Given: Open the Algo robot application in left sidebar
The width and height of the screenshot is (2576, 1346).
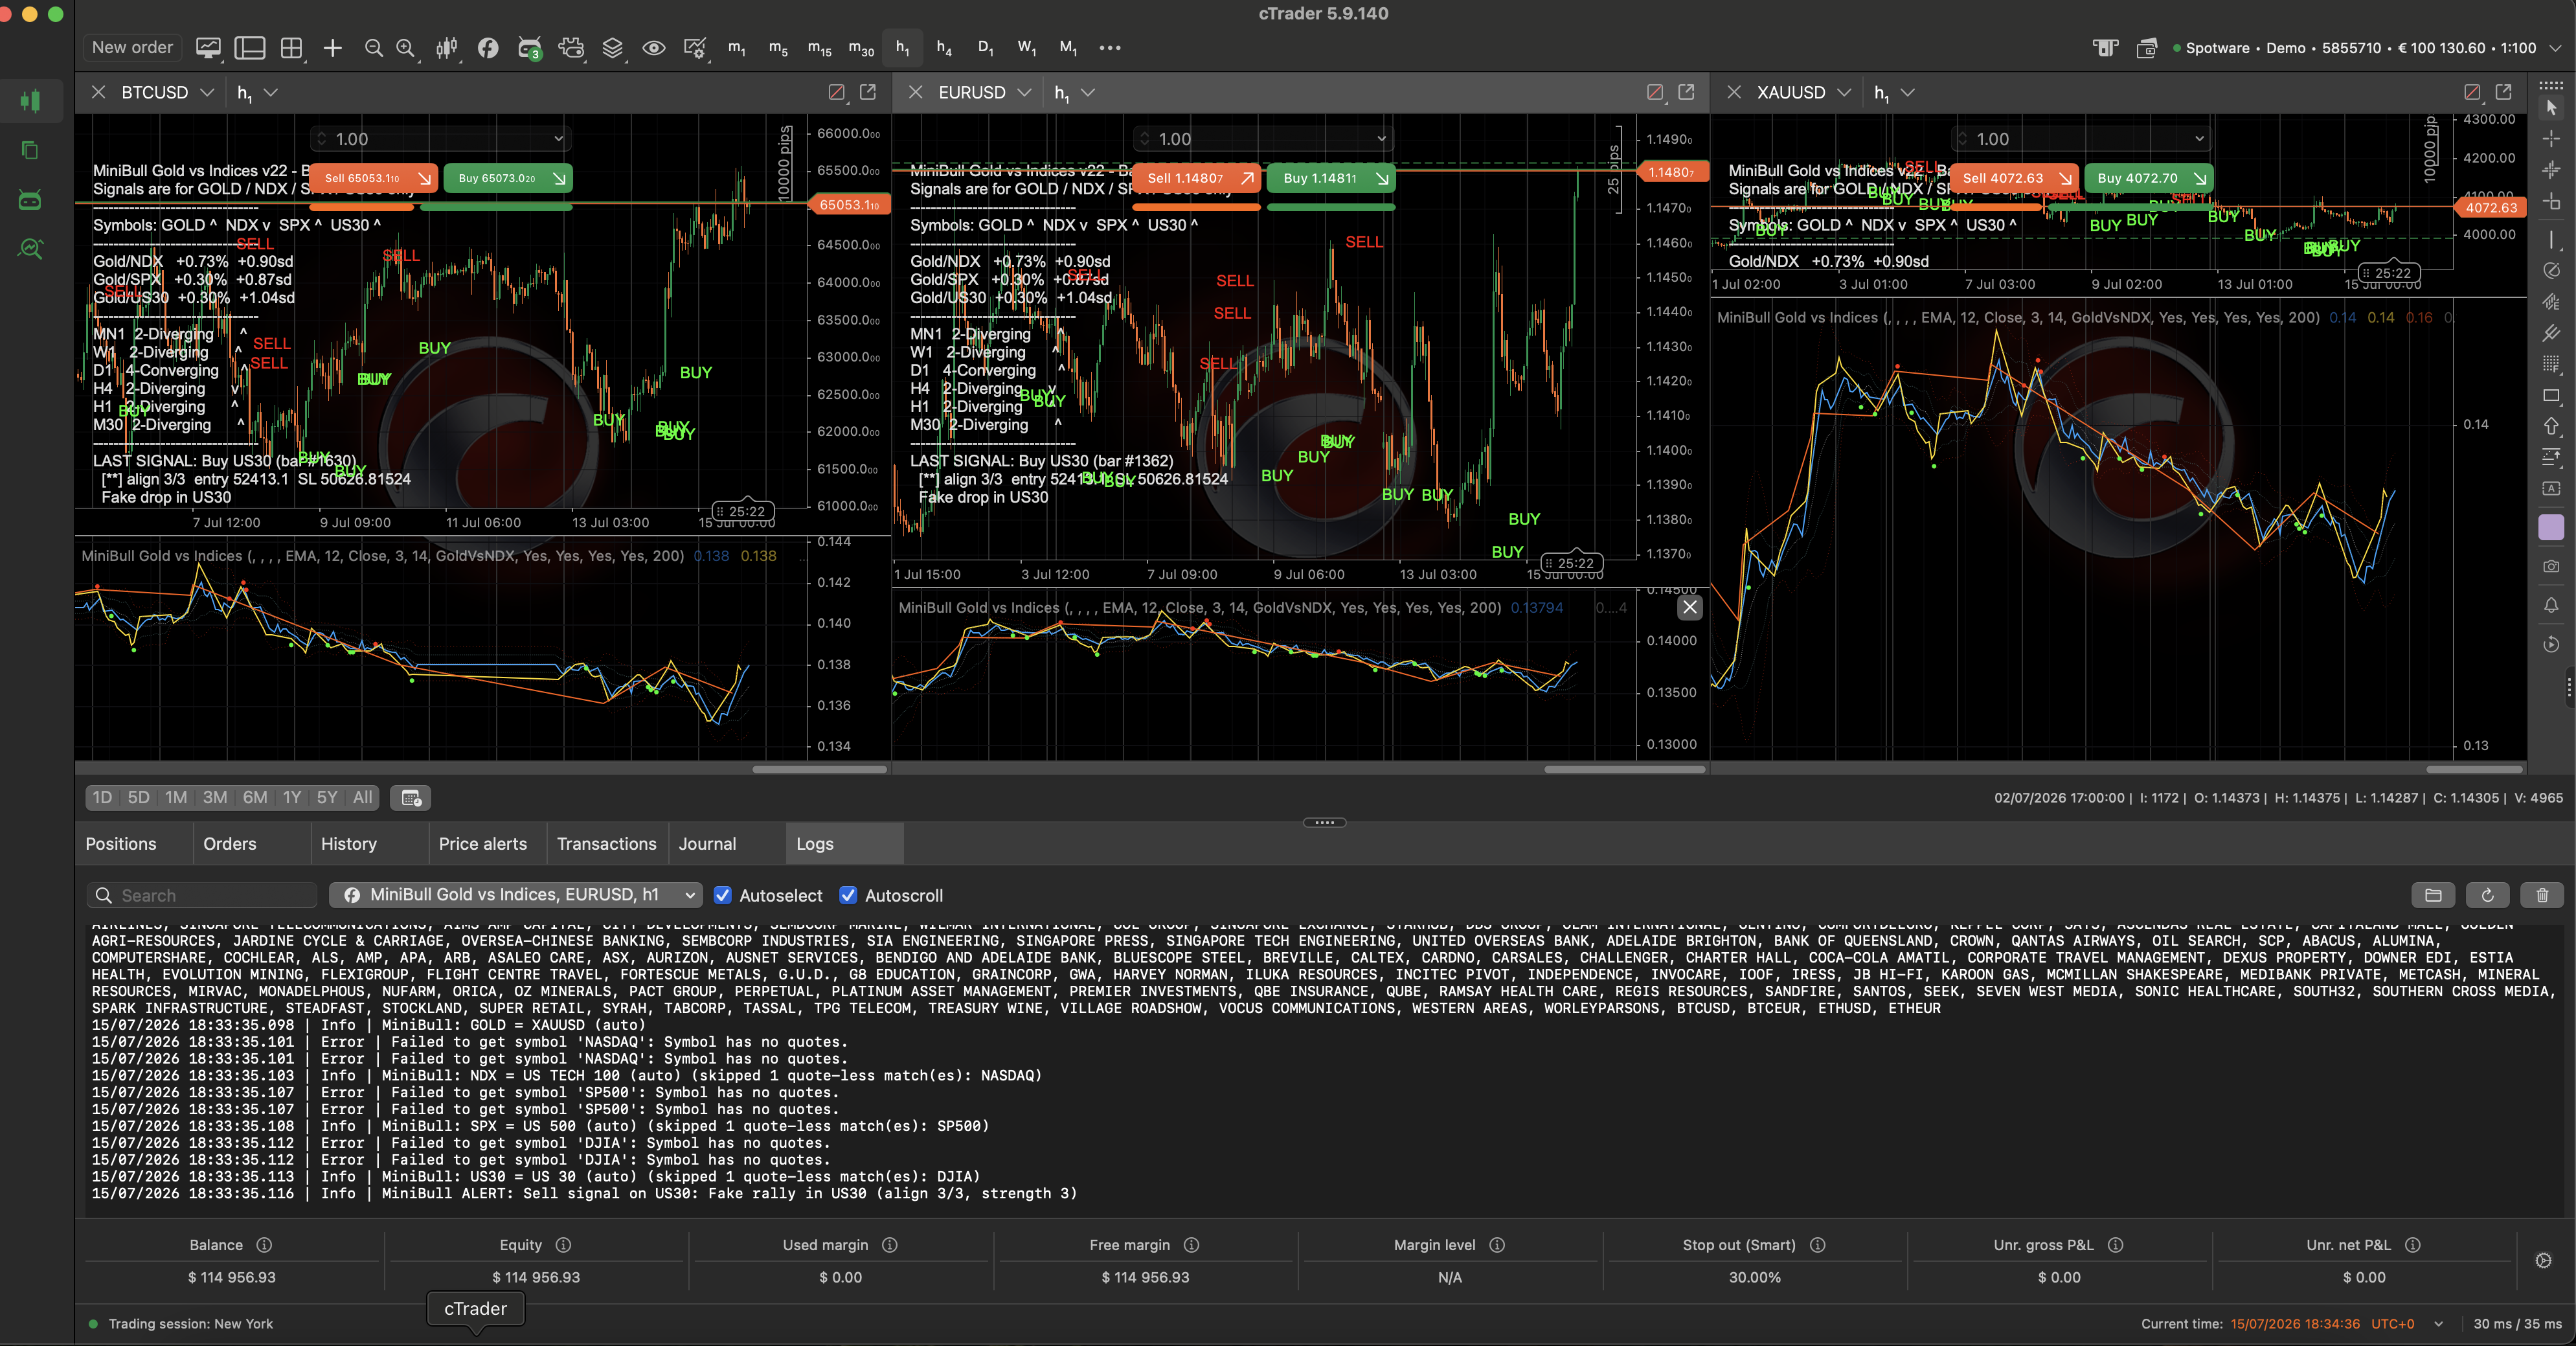Looking at the screenshot, I should point(31,200).
